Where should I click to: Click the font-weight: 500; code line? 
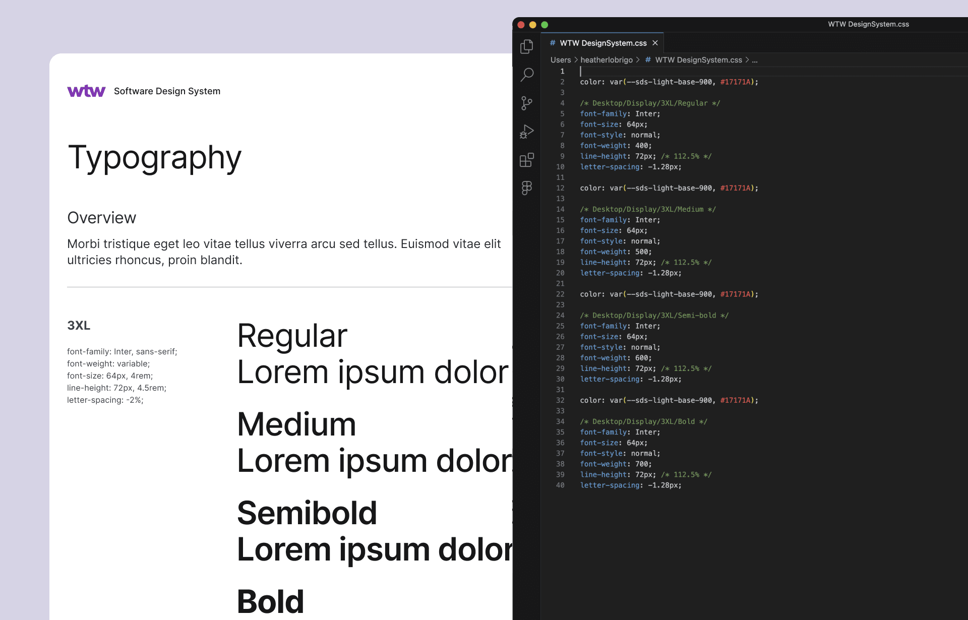click(616, 252)
